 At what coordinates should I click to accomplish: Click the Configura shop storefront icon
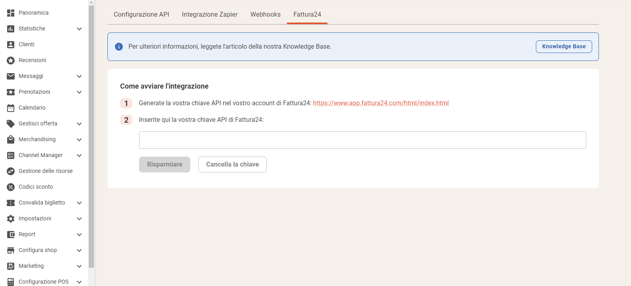(11, 250)
